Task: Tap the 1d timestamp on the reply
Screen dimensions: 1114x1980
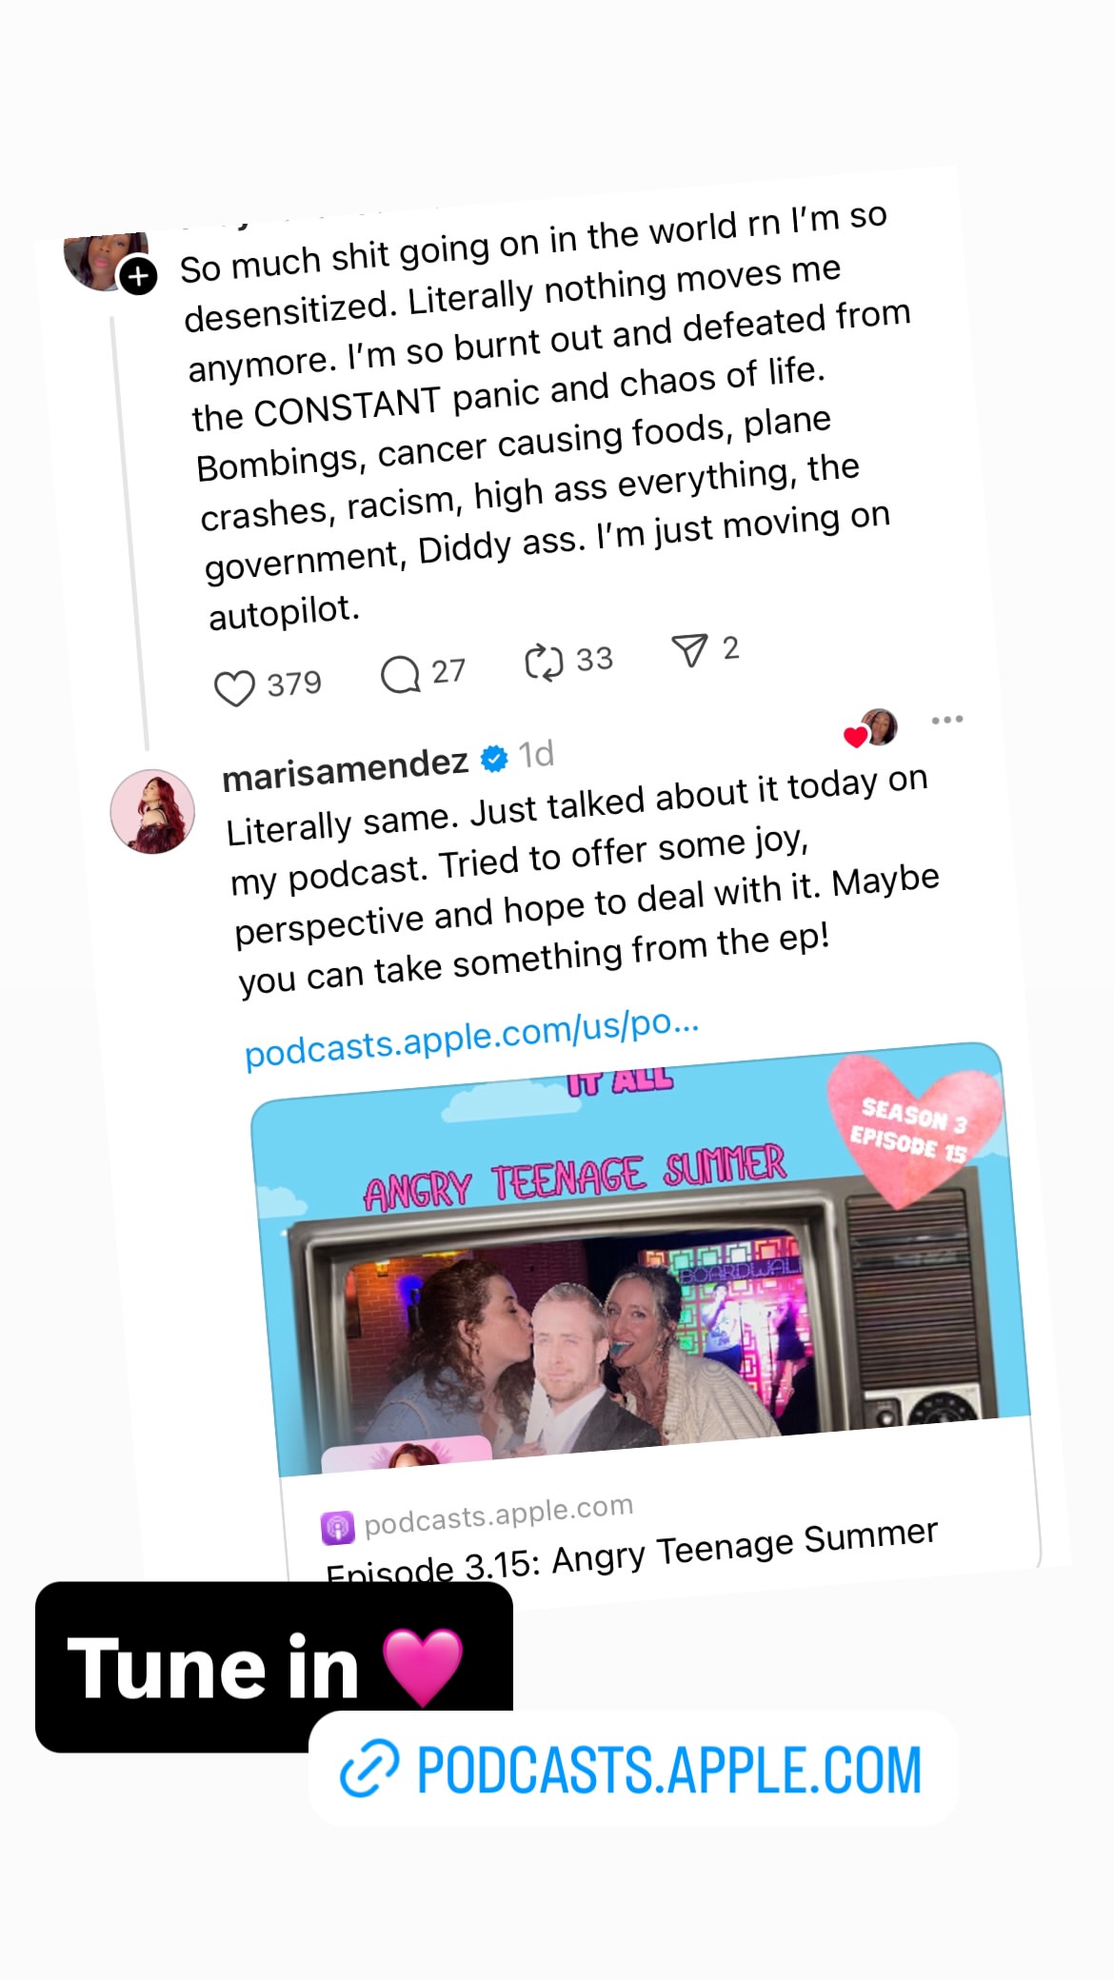Action: [536, 755]
